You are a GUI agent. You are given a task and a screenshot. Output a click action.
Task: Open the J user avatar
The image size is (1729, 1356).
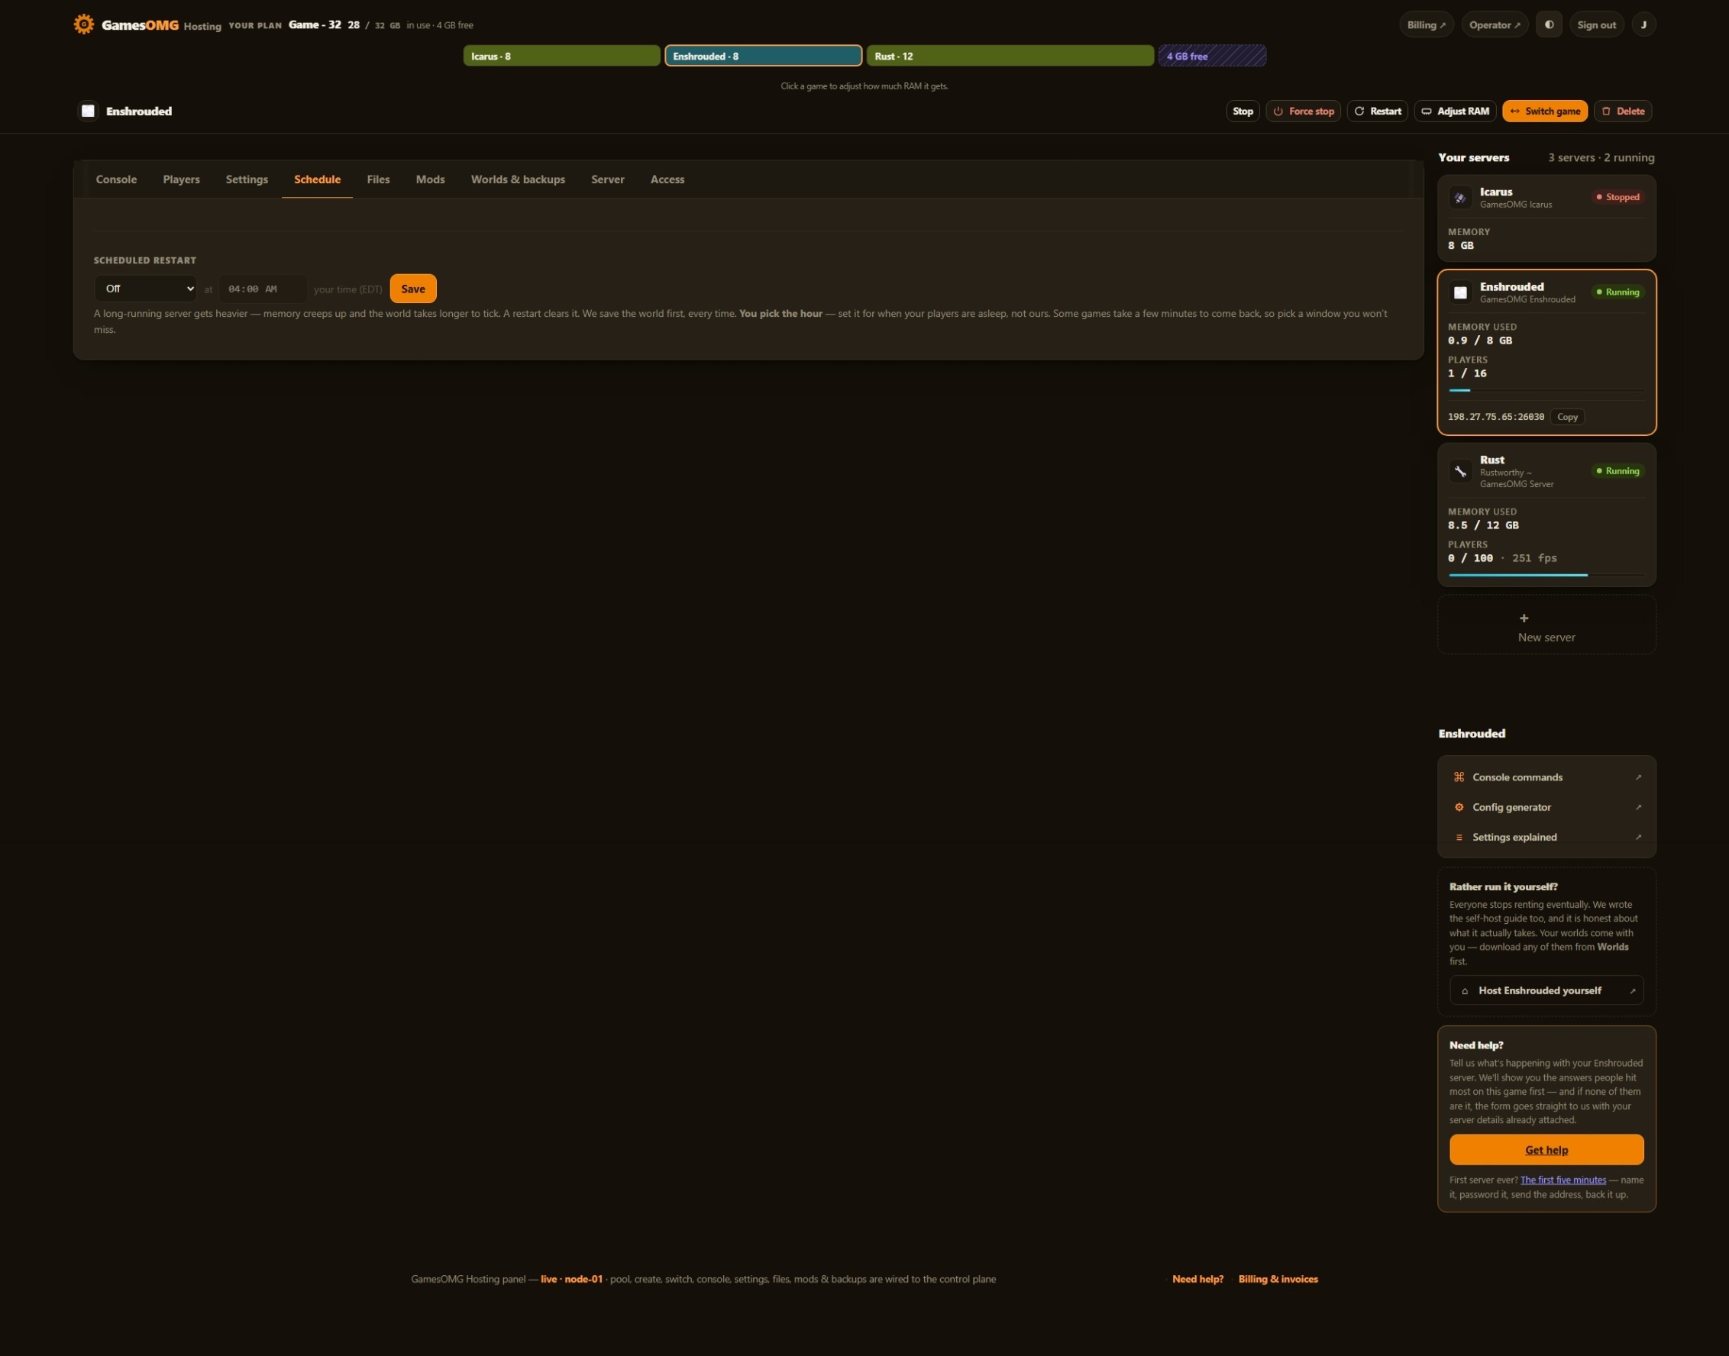click(1643, 24)
